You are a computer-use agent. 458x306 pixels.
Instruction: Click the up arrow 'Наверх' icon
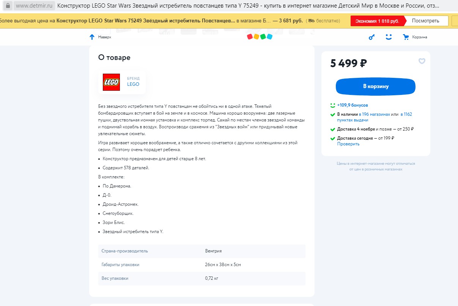coord(92,37)
